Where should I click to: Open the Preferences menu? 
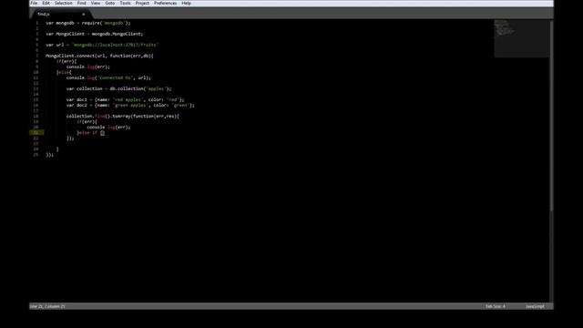pos(166,3)
